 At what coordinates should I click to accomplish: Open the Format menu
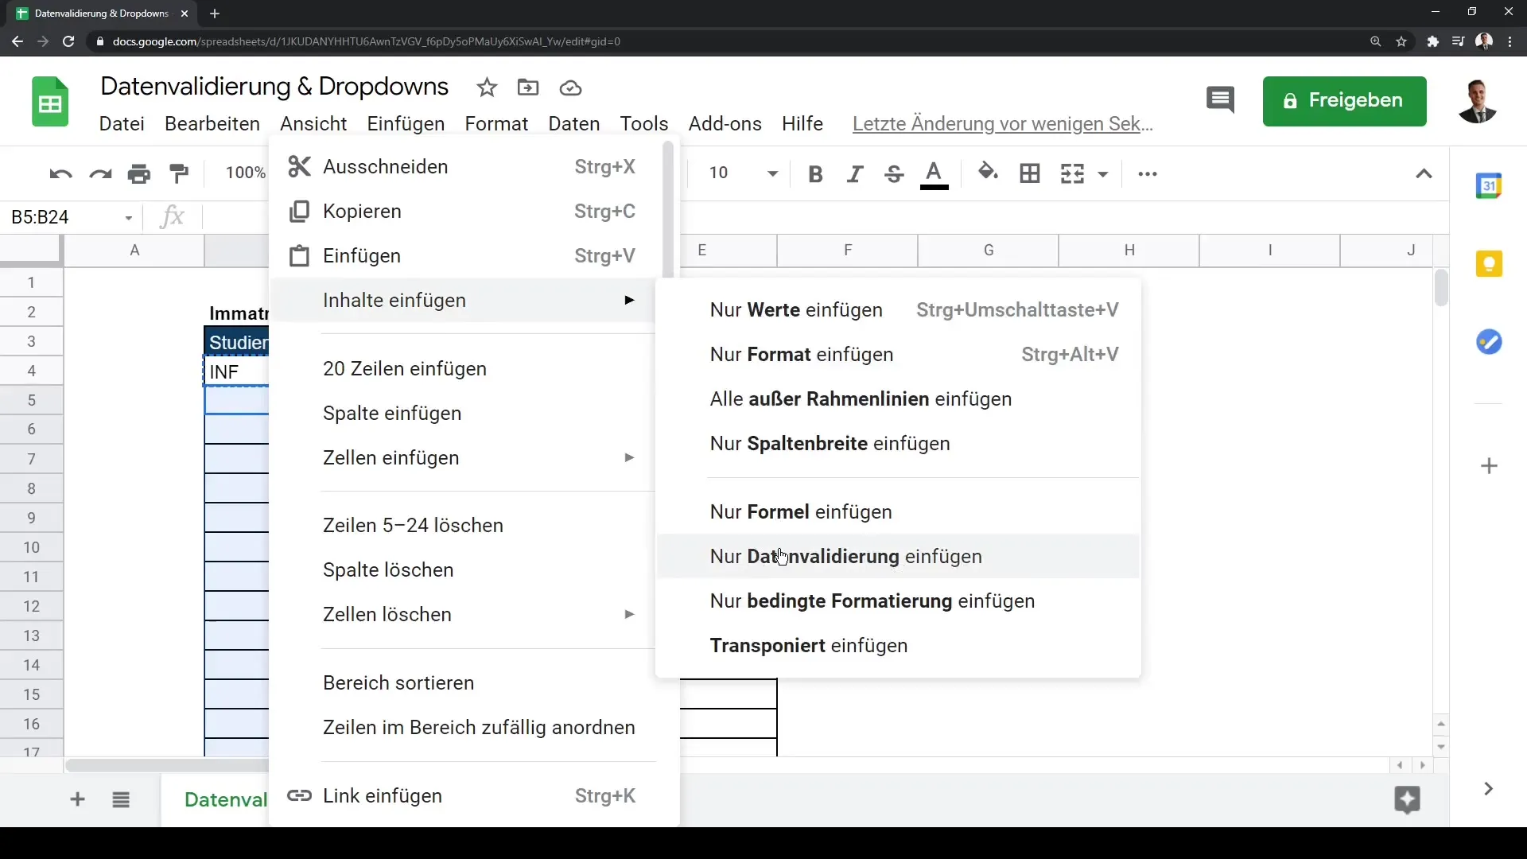[496, 124]
